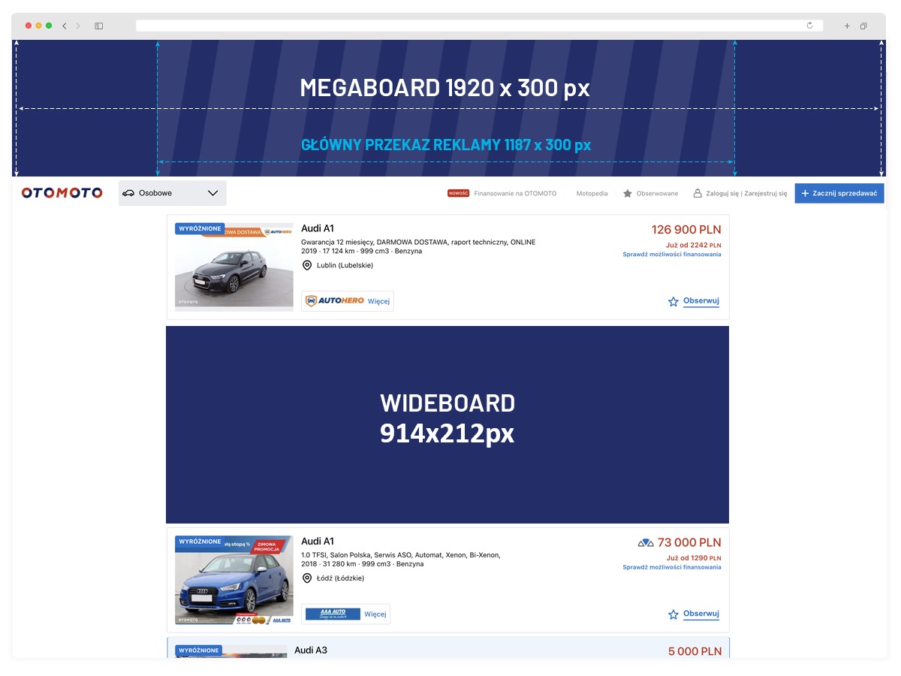
Task: Click the browser back arrow
Action: (65, 26)
